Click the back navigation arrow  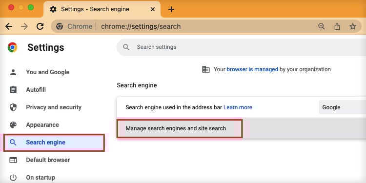pos(9,26)
